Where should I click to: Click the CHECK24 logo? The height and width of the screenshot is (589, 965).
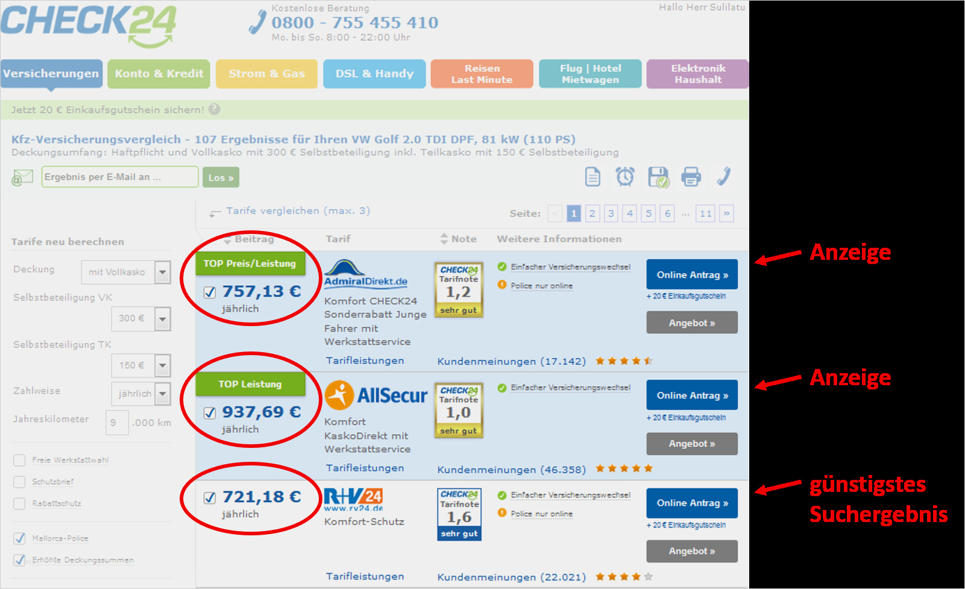pos(89,26)
